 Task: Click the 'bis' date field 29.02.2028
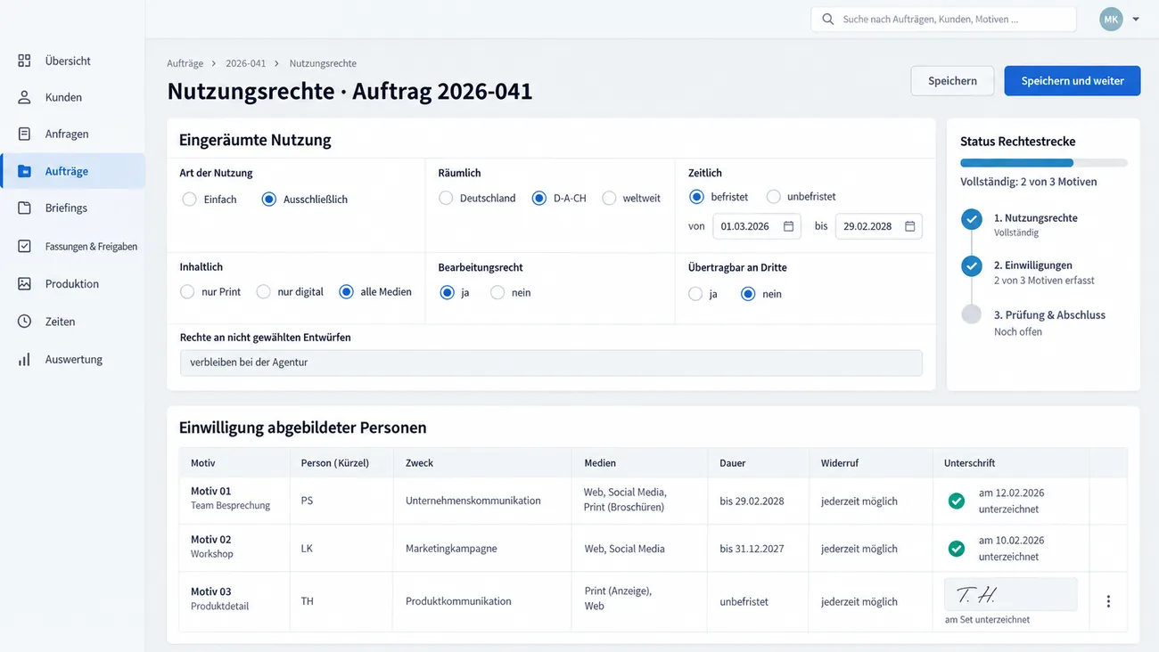[x=878, y=226]
